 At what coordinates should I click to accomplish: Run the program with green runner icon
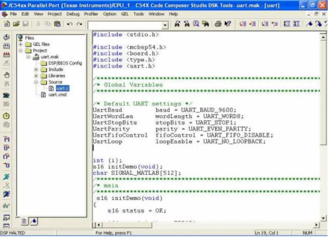pos(6,177)
